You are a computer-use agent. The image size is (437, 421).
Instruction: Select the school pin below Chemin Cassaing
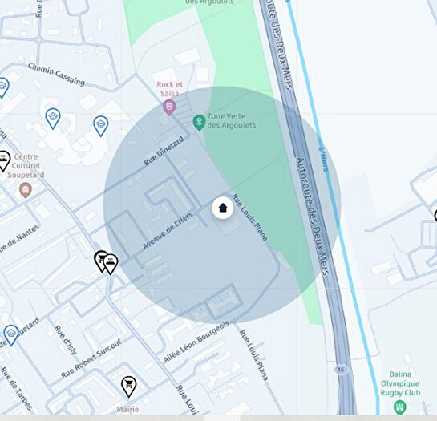coord(53,119)
